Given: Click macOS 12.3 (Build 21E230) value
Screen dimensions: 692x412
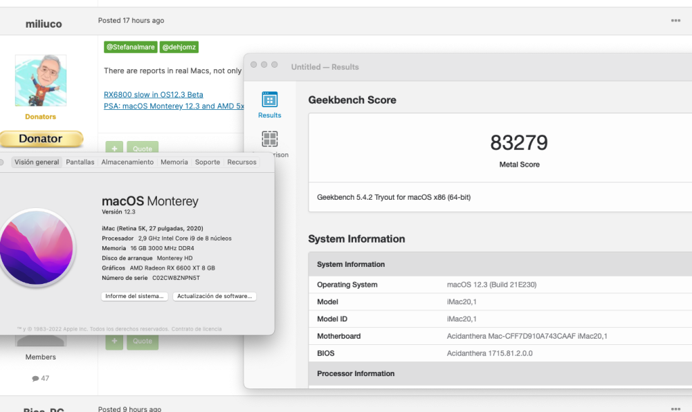Looking at the screenshot, I should click(x=491, y=285).
